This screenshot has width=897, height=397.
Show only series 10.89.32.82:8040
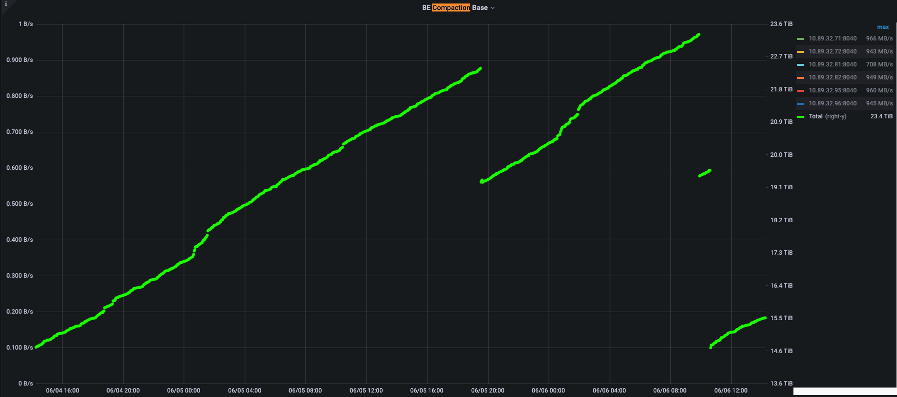pyautogui.click(x=832, y=77)
